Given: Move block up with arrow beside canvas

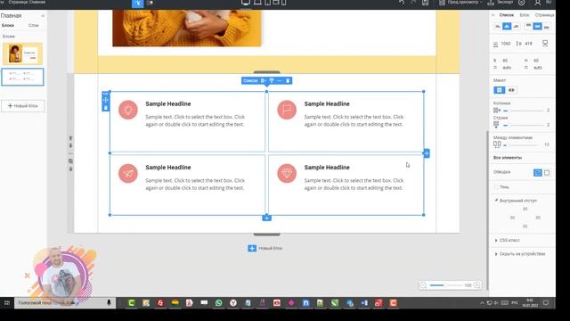Looking at the screenshot, I should [70, 138].
